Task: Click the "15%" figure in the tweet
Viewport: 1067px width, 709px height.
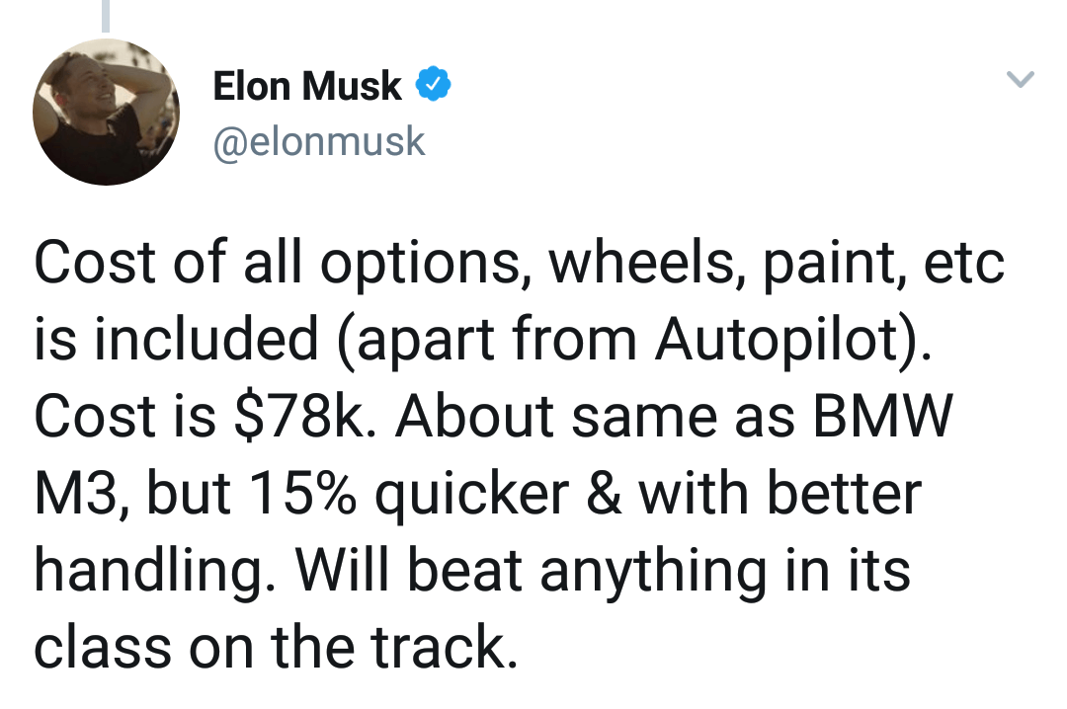Action: click(301, 493)
